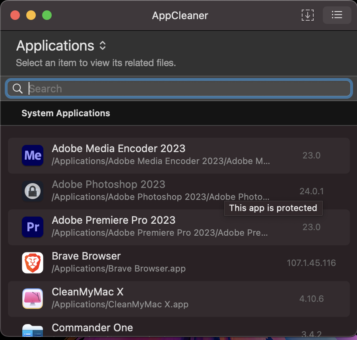Select the Adobe Photoshop 2023 name
This screenshot has height=340, width=357.
pos(109,184)
